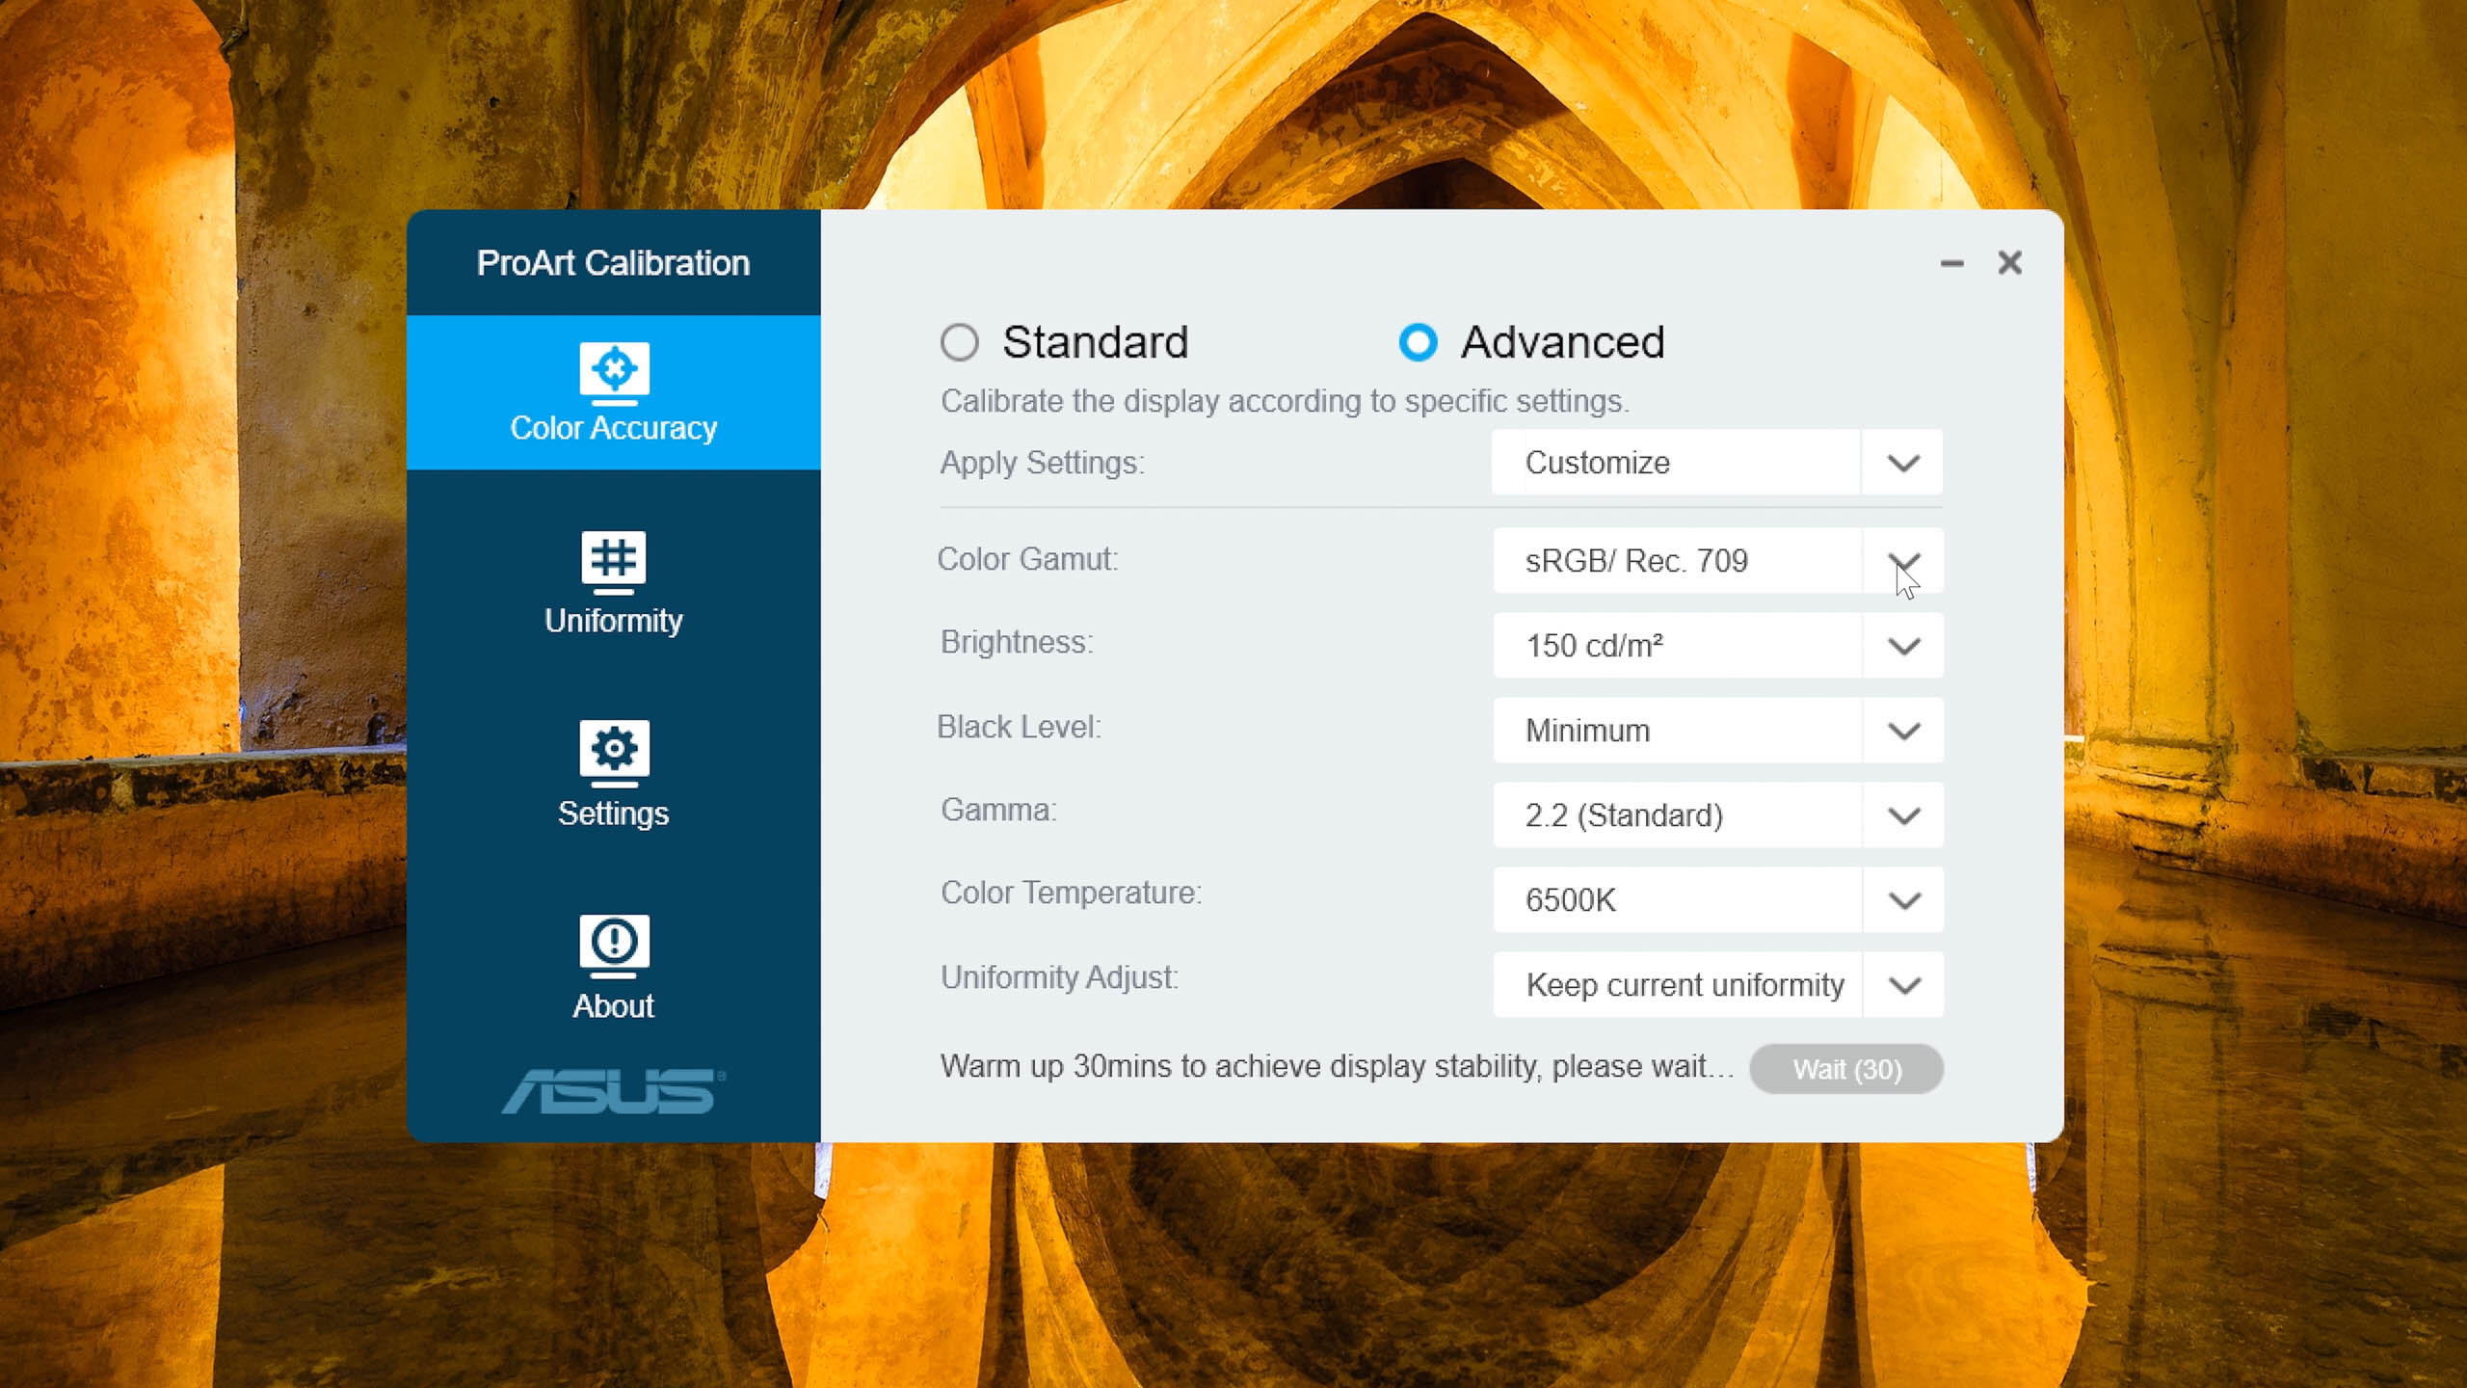2467x1388 pixels.
Task: Click the Color Gamut label
Action: click(x=1028, y=559)
